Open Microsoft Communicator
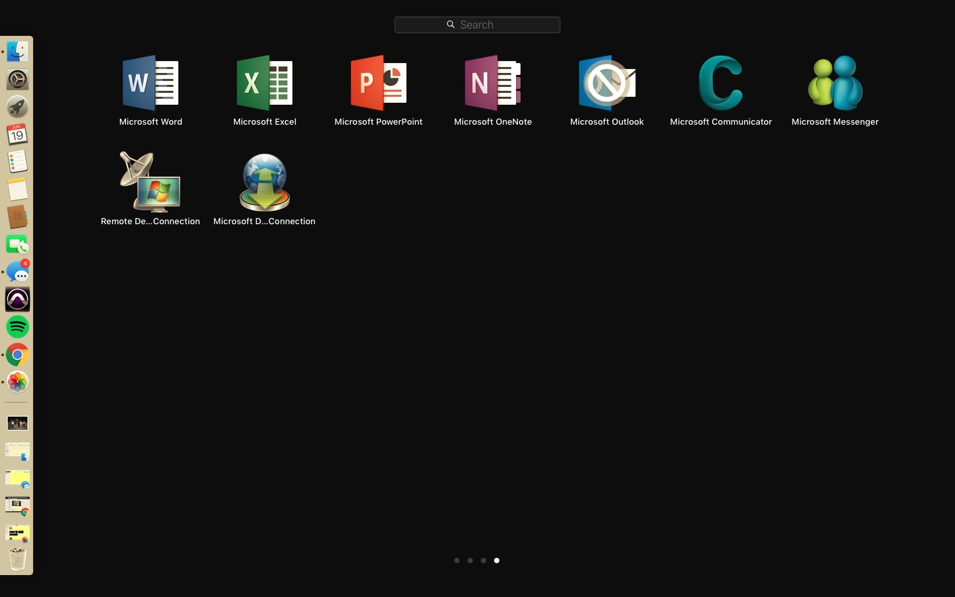The image size is (955, 597). click(x=721, y=83)
